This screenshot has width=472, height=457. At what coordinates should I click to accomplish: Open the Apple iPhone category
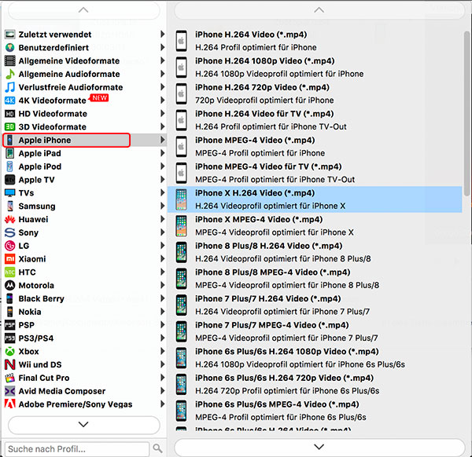[x=84, y=140]
